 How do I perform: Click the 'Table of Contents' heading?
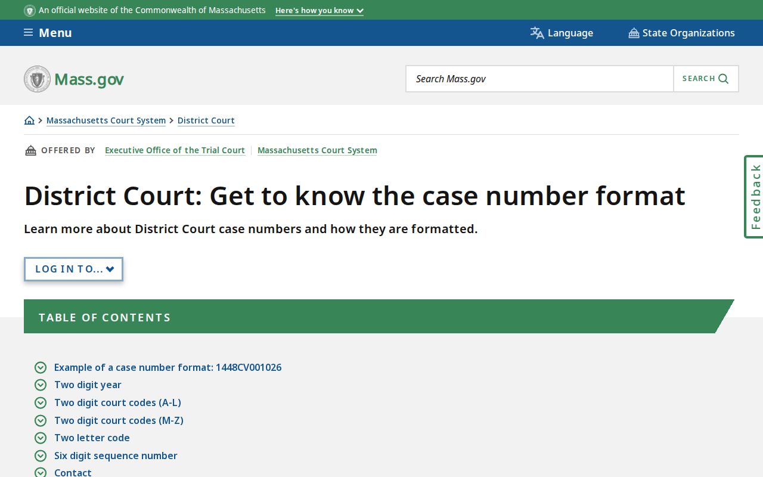click(x=105, y=317)
